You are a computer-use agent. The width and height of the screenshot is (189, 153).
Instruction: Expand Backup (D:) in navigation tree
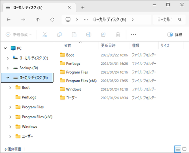point(8,68)
